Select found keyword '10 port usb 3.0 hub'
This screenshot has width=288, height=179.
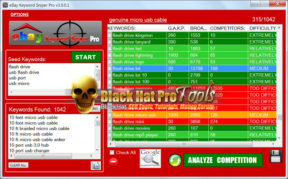click(x=29, y=145)
